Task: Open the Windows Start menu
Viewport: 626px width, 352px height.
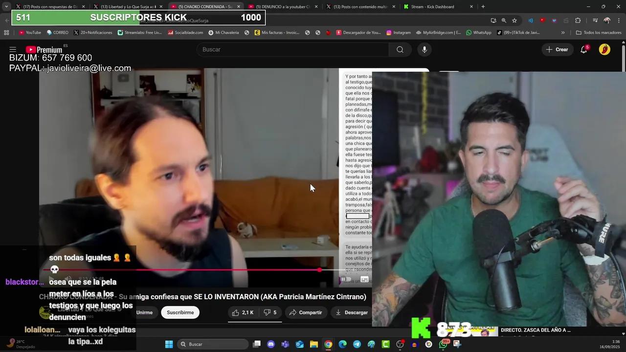Action: coord(169,344)
